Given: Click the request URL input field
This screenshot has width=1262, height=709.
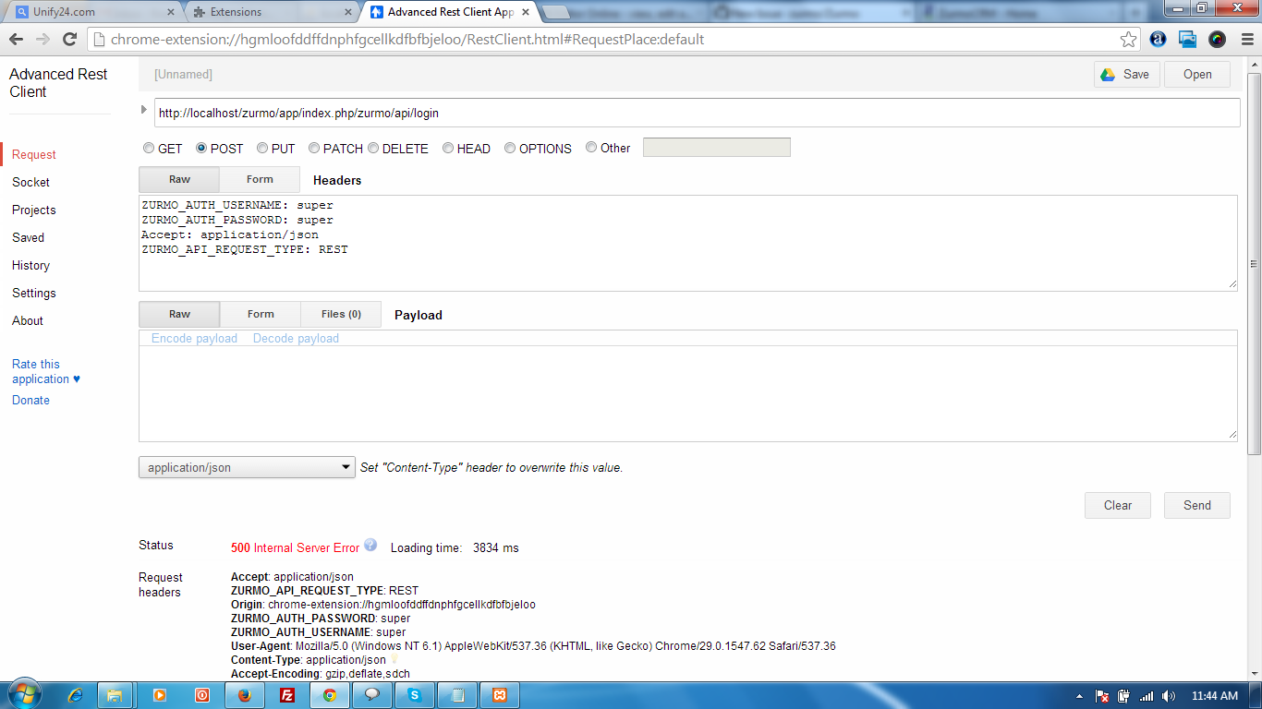Looking at the screenshot, I should 697,113.
